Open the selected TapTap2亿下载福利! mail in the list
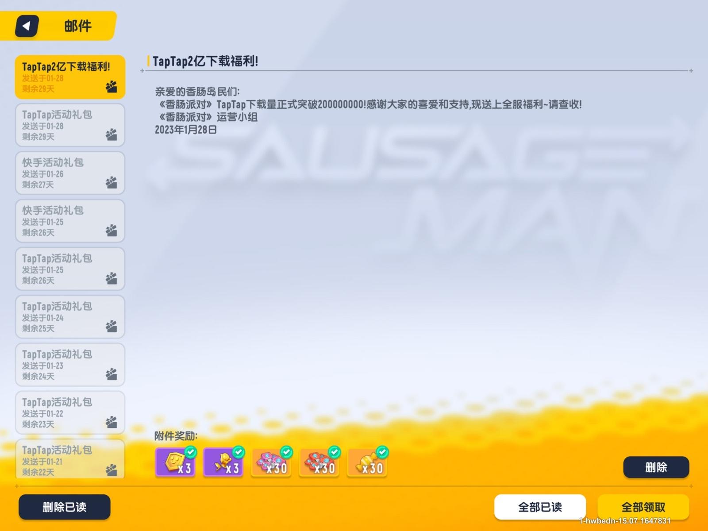 pyautogui.click(x=70, y=77)
